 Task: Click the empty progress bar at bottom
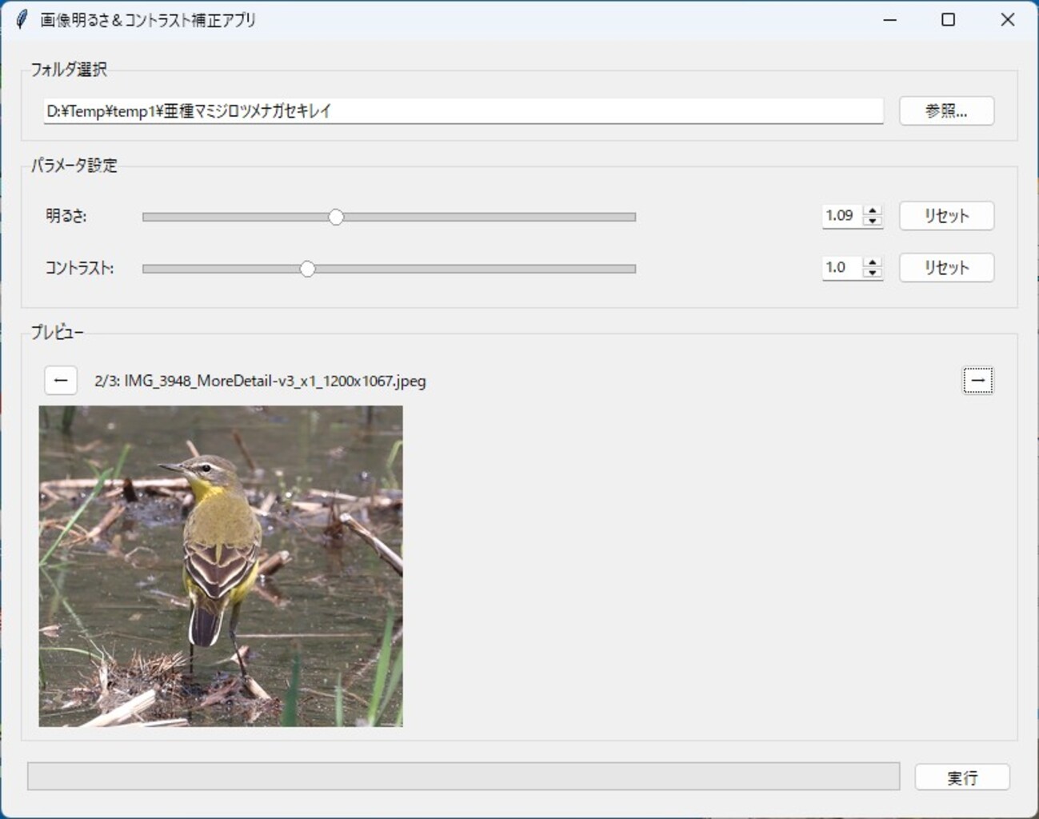463,777
